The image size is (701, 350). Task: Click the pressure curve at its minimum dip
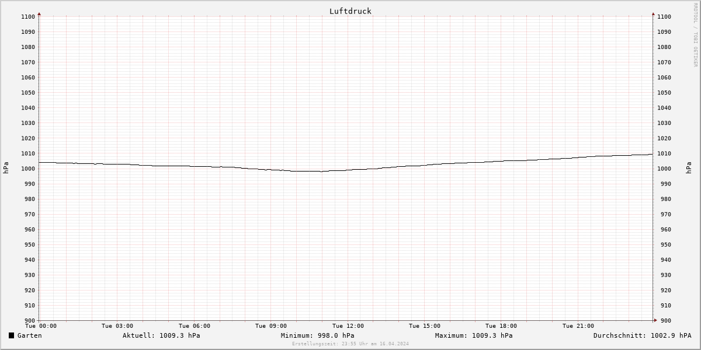pyautogui.click(x=321, y=171)
